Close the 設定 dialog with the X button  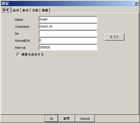pyautogui.click(x=136, y=4)
